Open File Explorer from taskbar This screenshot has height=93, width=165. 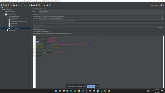point(79,91)
